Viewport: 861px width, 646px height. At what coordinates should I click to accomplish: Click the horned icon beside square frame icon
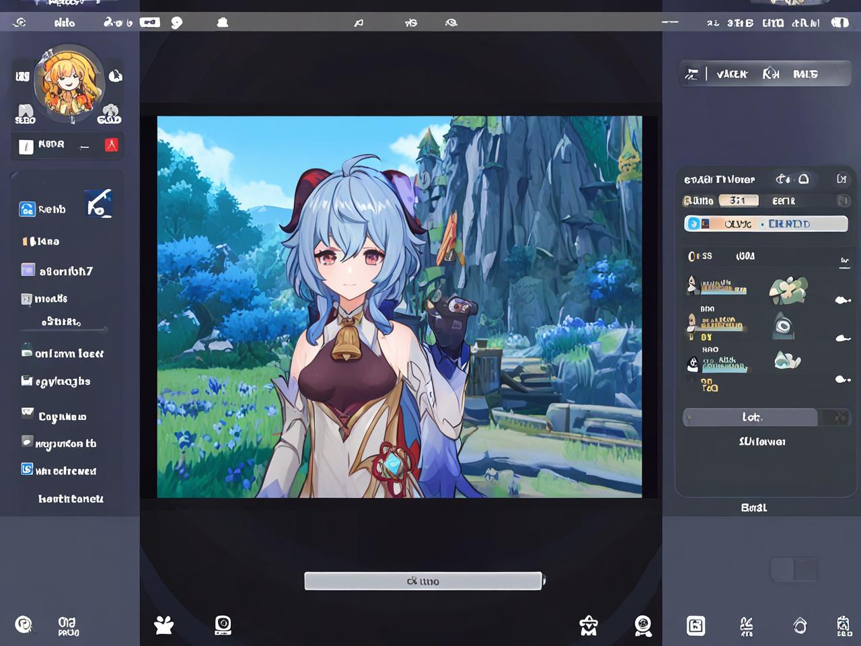click(x=747, y=626)
